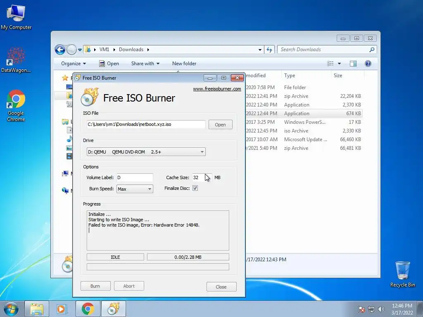Expand the Share with menu
Viewport: 423px width, 317px height.
145,64
